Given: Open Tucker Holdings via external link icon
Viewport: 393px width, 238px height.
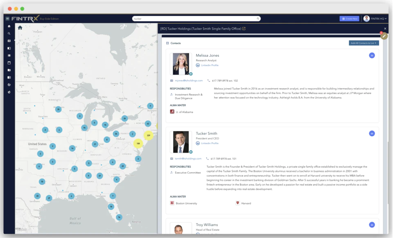Looking at the screenshot, I should [x=244, y=29].
